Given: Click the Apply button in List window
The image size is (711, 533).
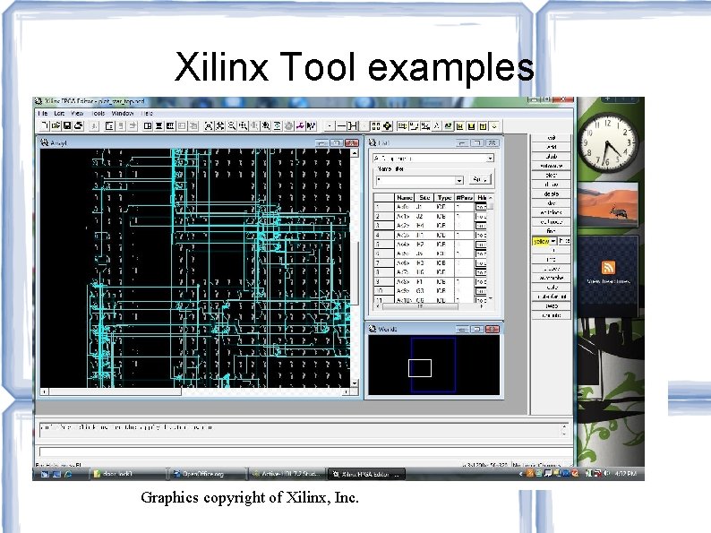Looking at the screenshot, I should click(479, 180).
